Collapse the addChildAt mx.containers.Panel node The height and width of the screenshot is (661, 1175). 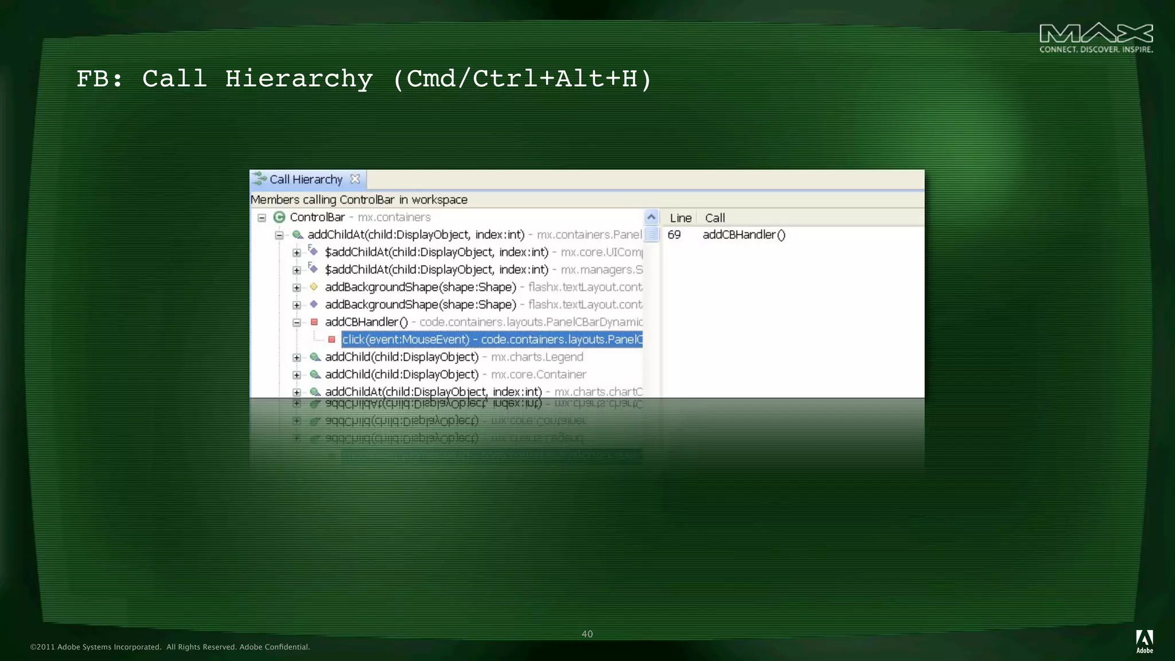[x=279, y=235]
